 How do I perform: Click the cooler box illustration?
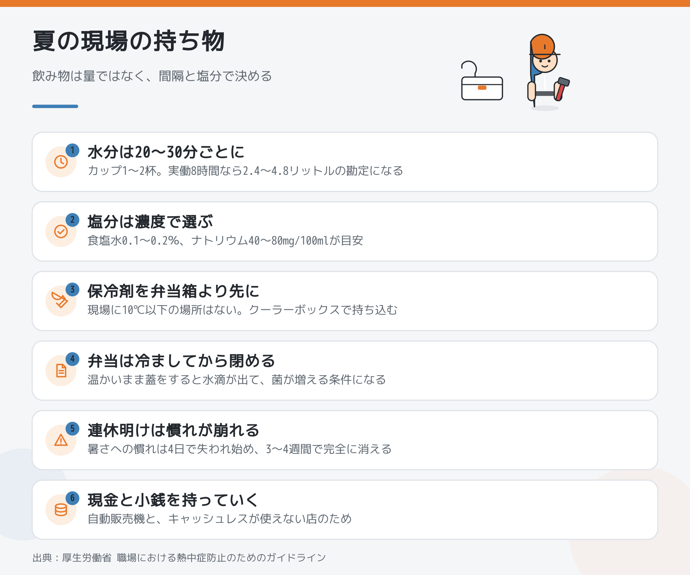(482, 81)
